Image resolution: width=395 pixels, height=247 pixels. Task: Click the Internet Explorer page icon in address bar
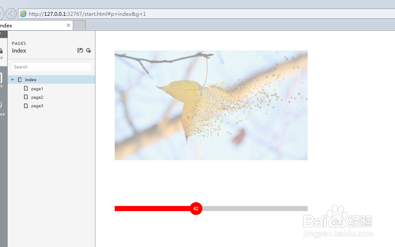(23, 14)
